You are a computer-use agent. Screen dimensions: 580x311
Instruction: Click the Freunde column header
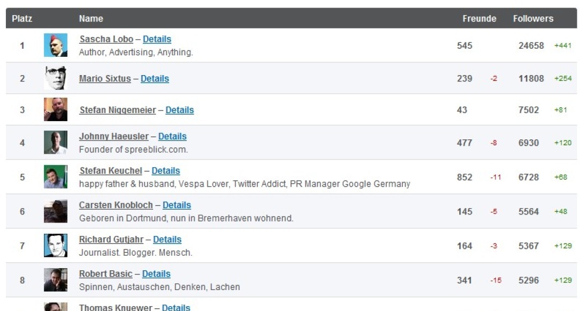(x=480, y=18)
